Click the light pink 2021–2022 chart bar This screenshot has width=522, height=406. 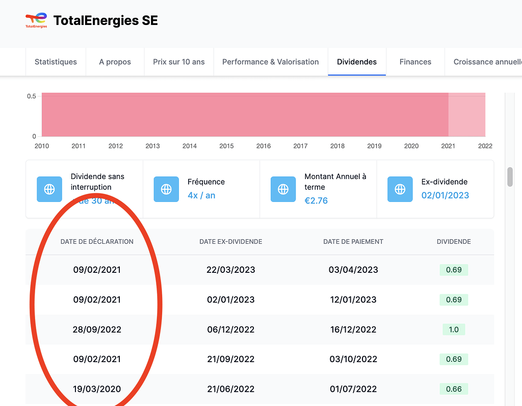466,115
